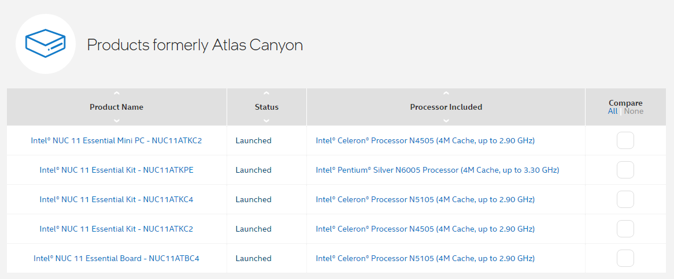The width and height of the screenshot is (674, 279).
Task: Sort Status column ascending arrow
Action: tap(266, 93)
